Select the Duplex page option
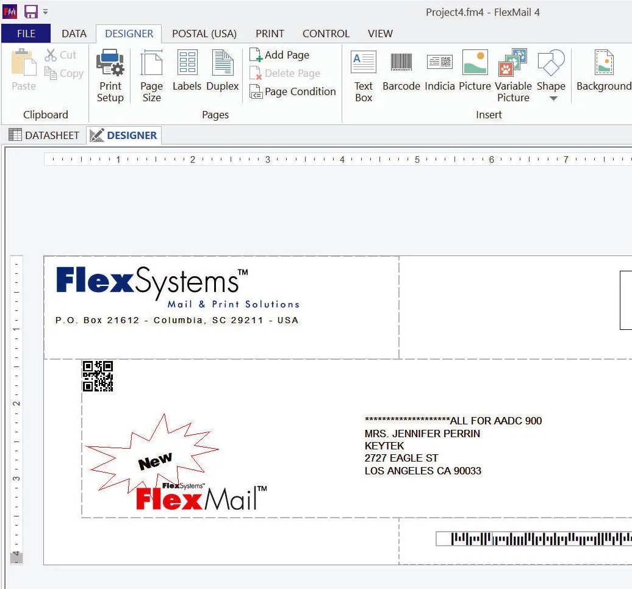The height and width of the screenshot is (589, 632). [223, 70]
